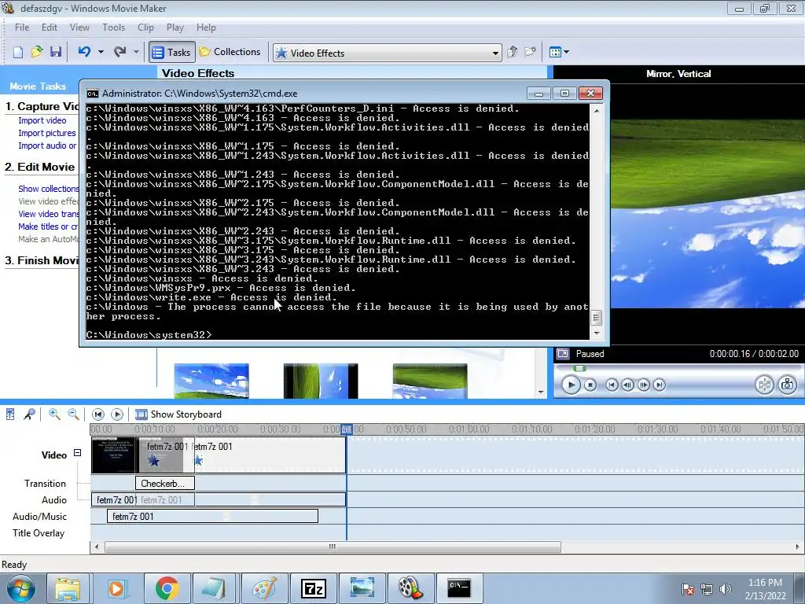Step to the previous frame
This screenshot has width=805, height=604.
[x=627, y=385]
